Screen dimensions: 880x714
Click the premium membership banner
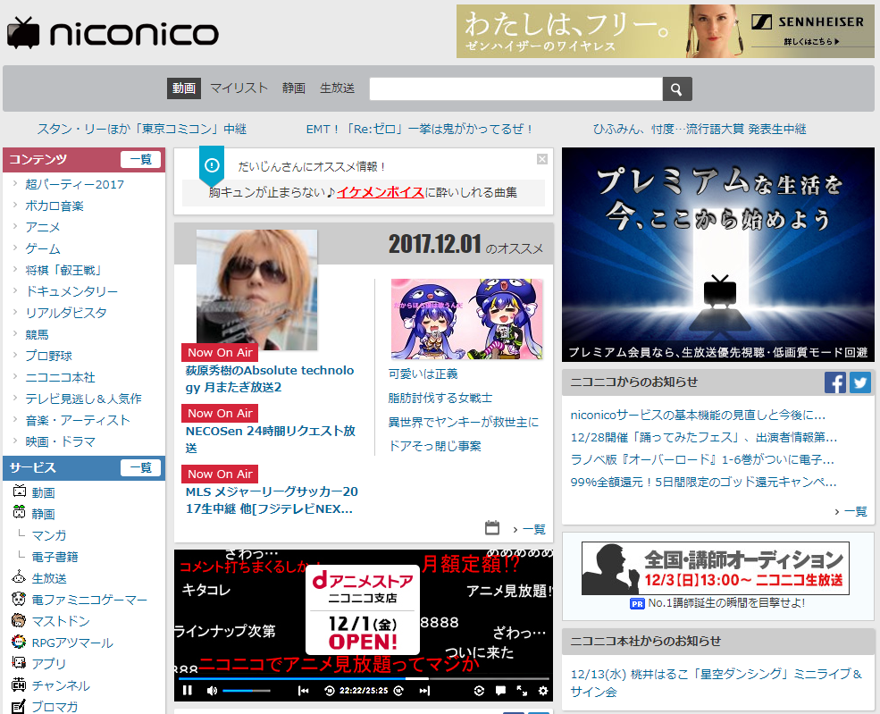pyautogui.click(x=717, y=255)
